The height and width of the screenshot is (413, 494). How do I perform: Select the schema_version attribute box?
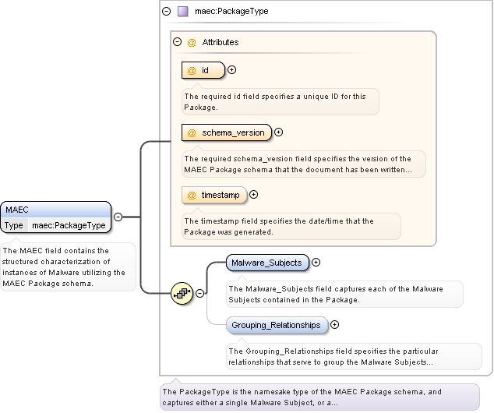click(227, 133)
